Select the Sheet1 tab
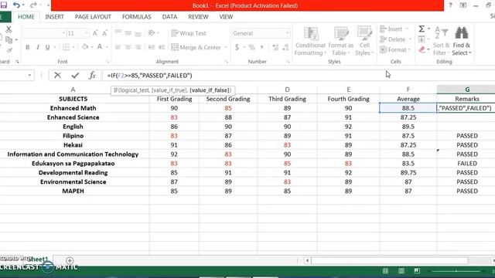Image resolution: width=495 pixels, height=278 pixels. pyautogui.click(x=38, y=259)
